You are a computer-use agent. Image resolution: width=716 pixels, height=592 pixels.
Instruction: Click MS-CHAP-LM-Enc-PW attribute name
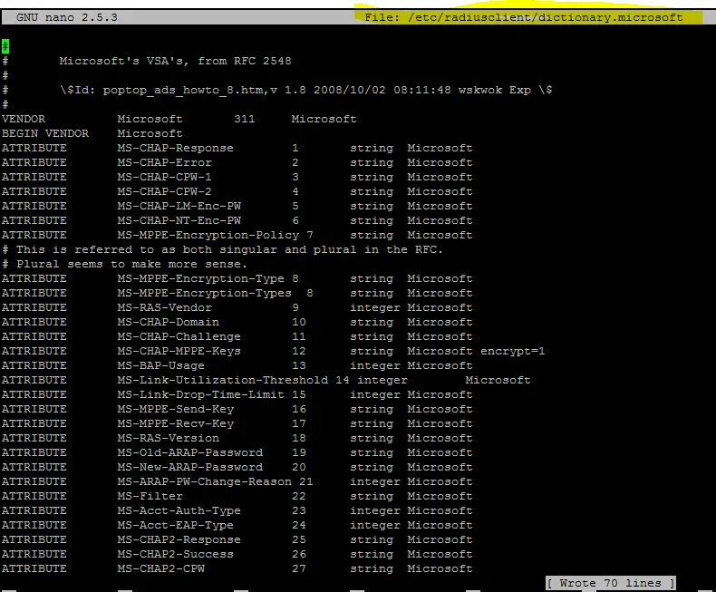(x=179, y=206)
